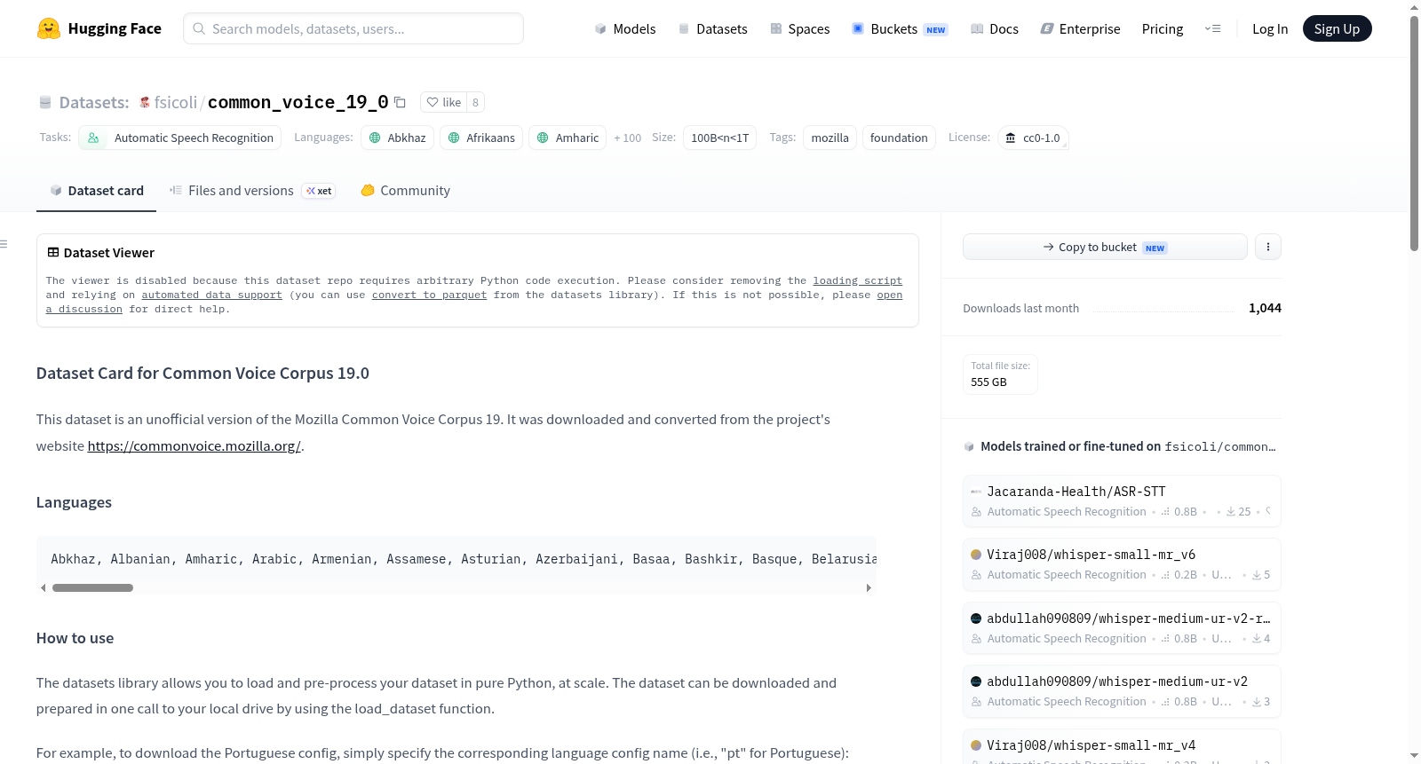The image size is (1421, 764).
Task: Open the fsicoli user profile link
Action: [176, 102]
